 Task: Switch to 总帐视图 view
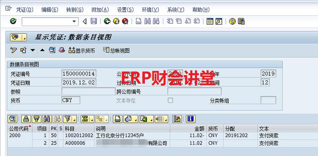(116, 50)
